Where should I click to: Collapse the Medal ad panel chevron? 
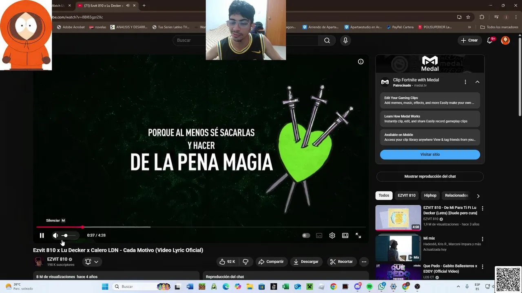click(x=477, y=82)
